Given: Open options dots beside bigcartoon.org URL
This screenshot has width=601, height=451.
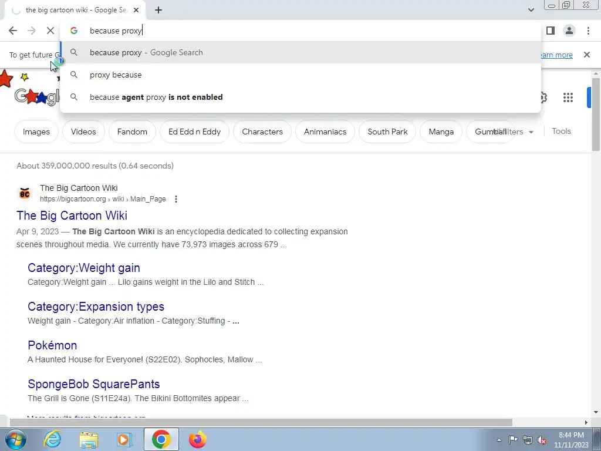Looking at the screenshot, I should coord(175,199).
